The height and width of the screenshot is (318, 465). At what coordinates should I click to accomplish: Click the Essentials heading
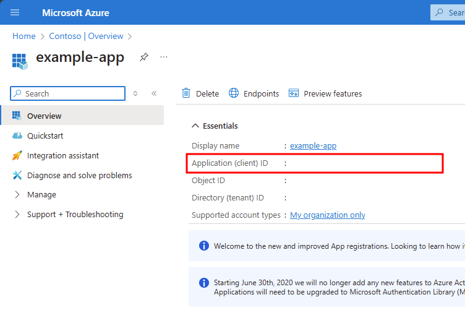(220, 126)
